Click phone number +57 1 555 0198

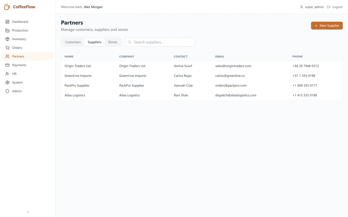click(x=304, y=76)
